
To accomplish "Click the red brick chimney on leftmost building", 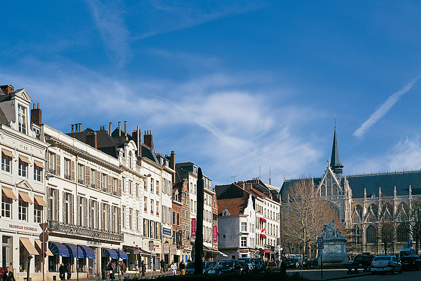I will click(x=36, y=115).
